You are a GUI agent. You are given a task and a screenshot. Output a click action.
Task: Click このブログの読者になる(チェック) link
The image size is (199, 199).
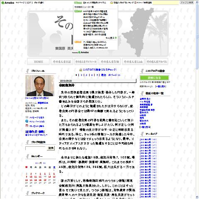point(99,70)
